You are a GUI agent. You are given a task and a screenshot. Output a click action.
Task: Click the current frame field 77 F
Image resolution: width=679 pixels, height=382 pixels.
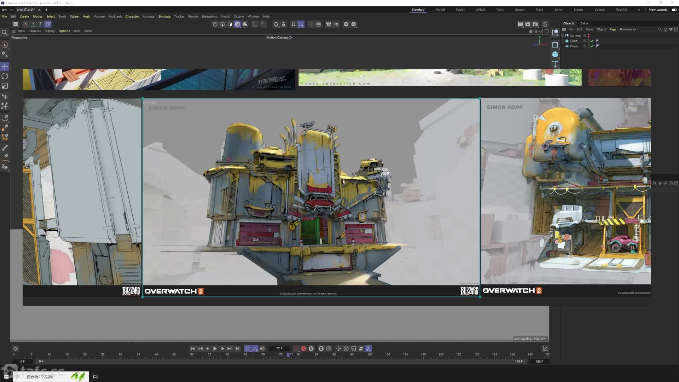tap(279, 349)
